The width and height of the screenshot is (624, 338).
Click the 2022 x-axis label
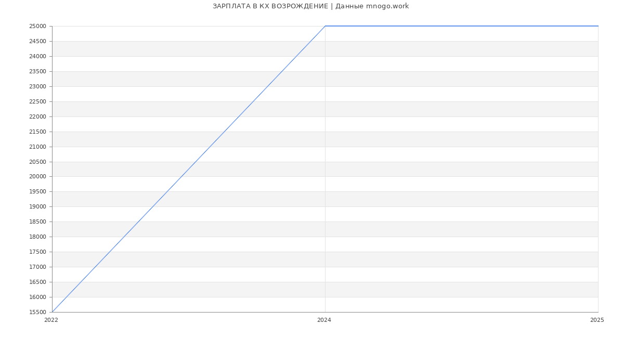pos(51,320)
